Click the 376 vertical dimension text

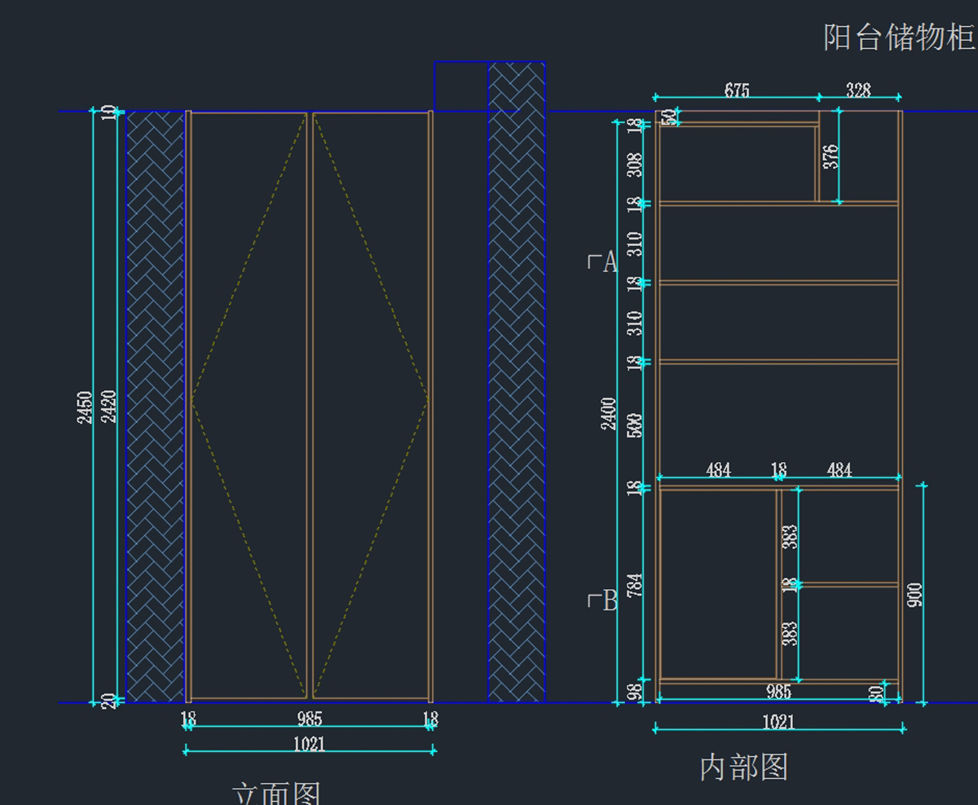point(830,156)
